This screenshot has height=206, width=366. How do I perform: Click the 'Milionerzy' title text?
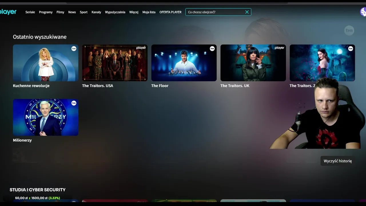[x=22, y=140]
